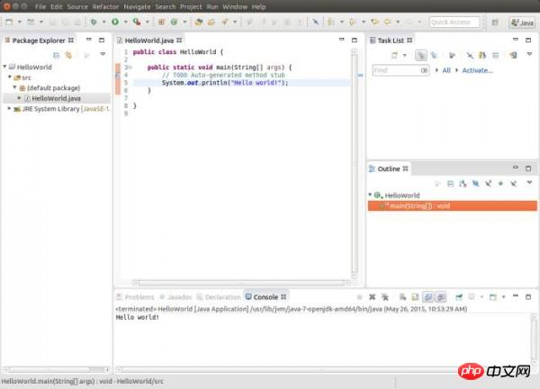Screen dimensions: 540x389
Task: Click the New wizard toolbar icon
Action: click(x=9, y=22)
